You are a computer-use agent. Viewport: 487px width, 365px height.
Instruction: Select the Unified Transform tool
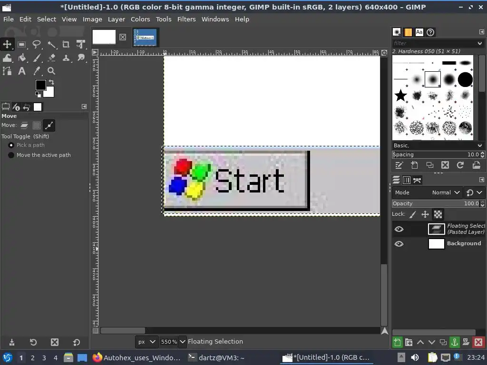(x=81, y=45)
